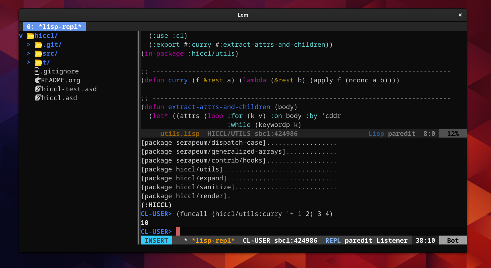Click the hiccl-test.asd system file icon
The height and width of the screenshot is (268, 491).
[x=37, y=89]
